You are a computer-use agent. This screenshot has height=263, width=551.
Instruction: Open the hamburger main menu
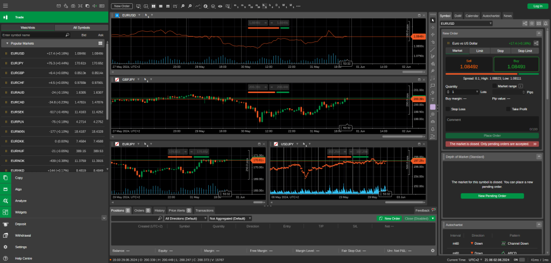pyautogui.click(x=5, y=6)
